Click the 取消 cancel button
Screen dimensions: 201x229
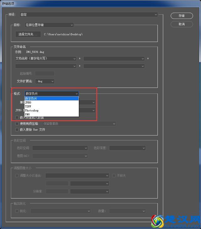click(182, 24)
